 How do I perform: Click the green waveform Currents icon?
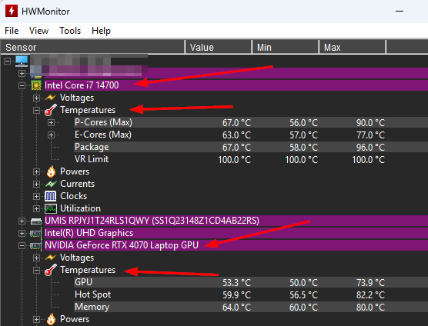point(51,184)
